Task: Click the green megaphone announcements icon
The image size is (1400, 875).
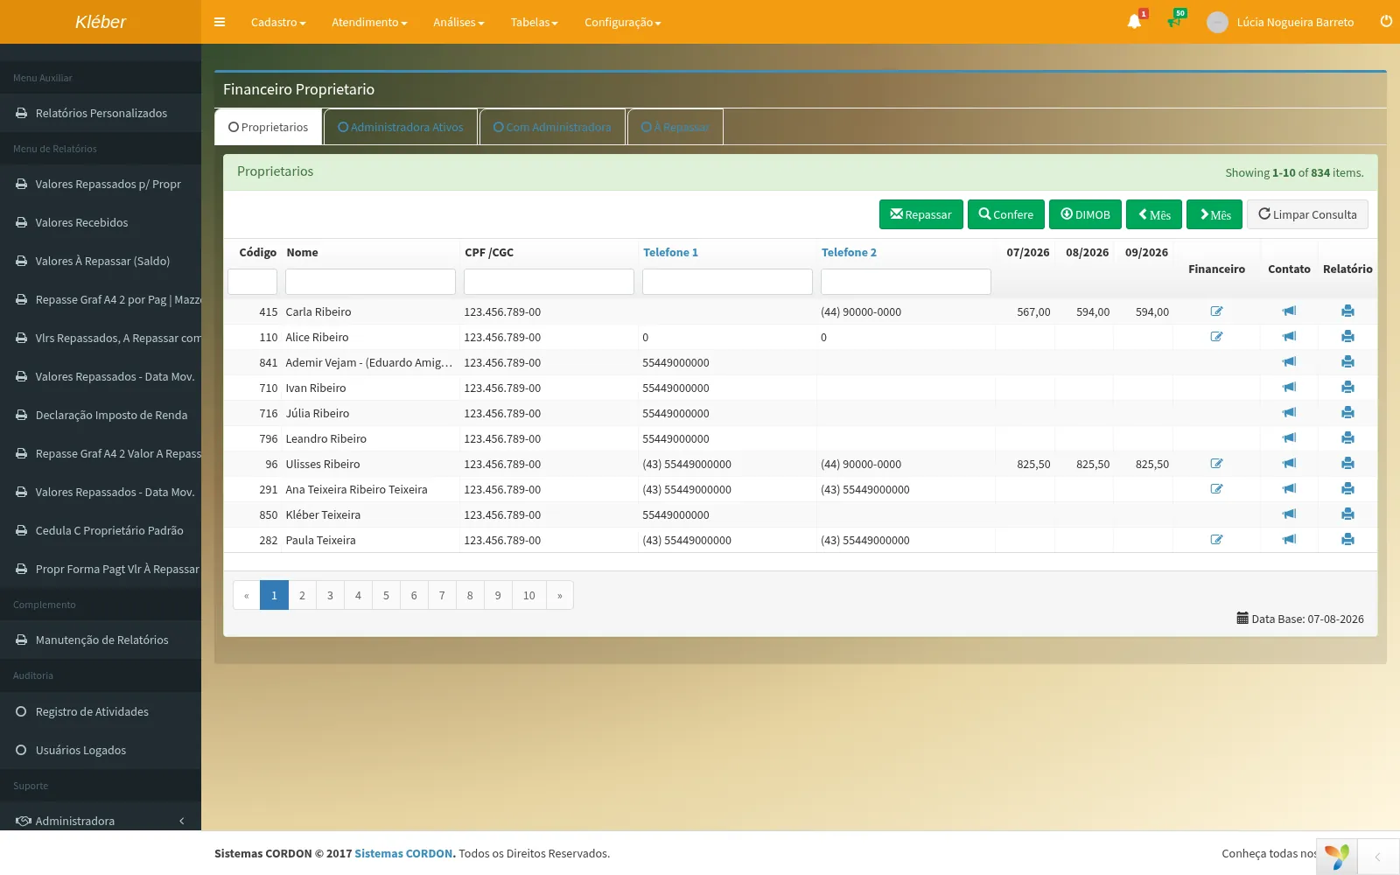Action: click(x=1174, y=22)
